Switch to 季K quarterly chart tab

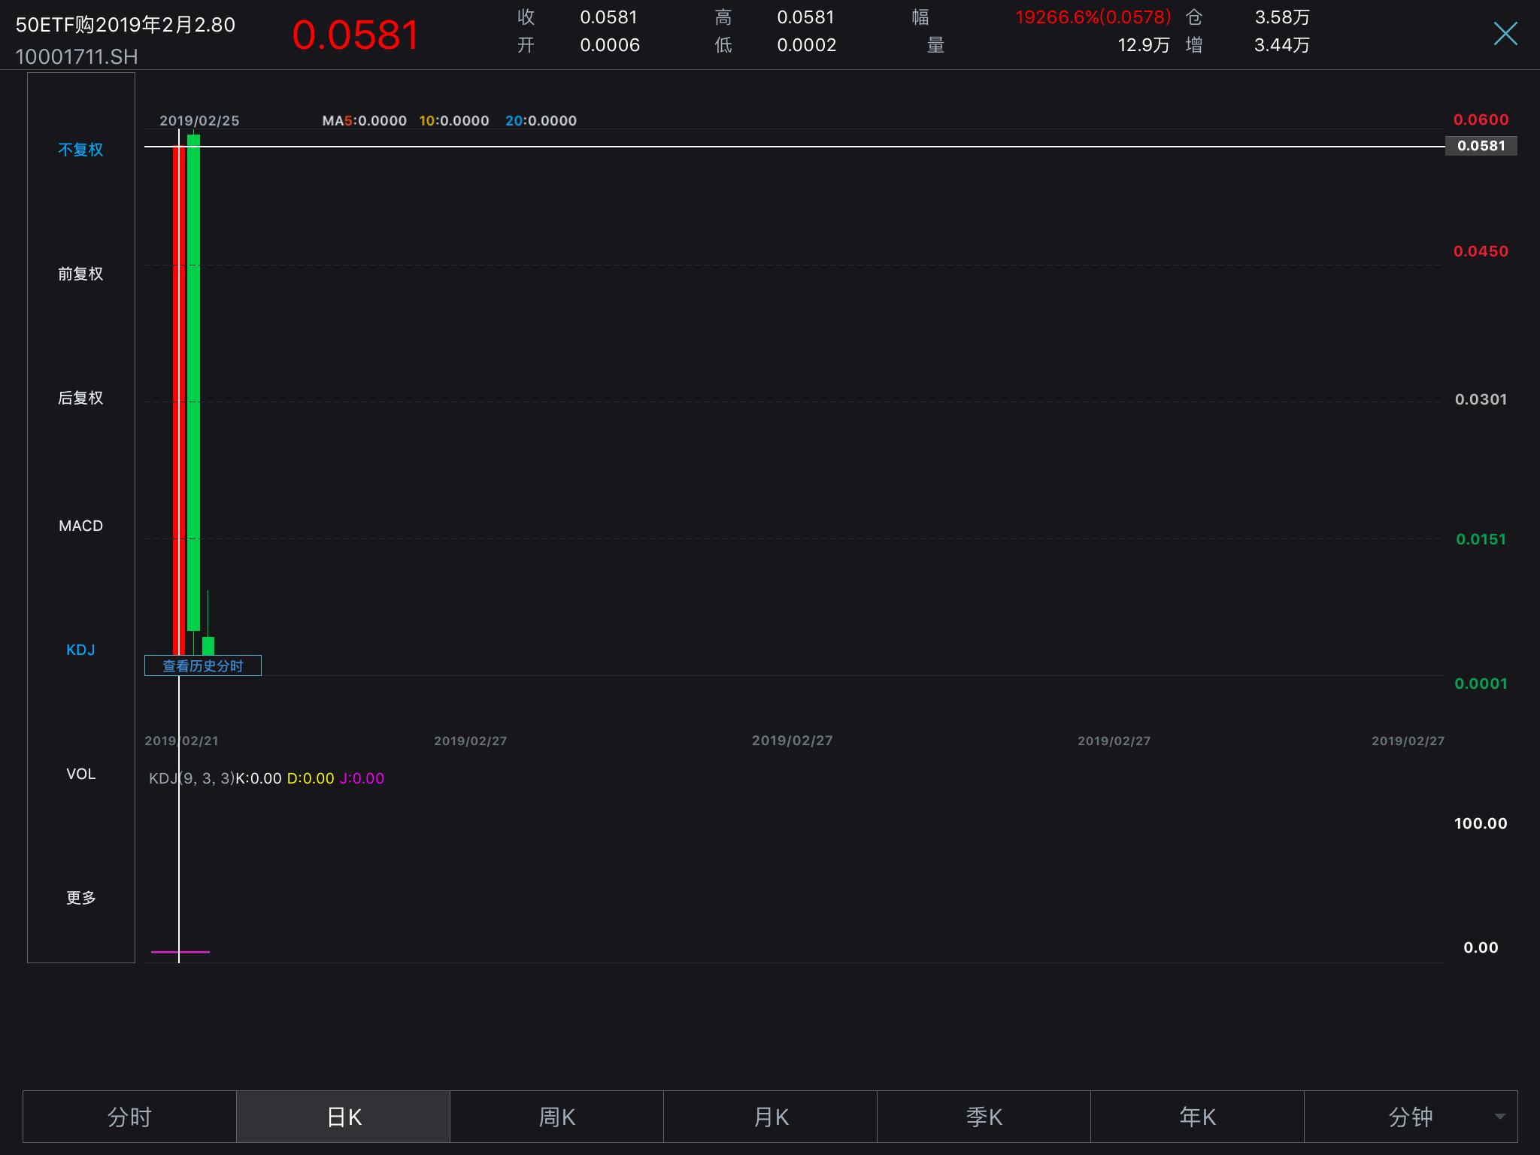click(984, 1117)
